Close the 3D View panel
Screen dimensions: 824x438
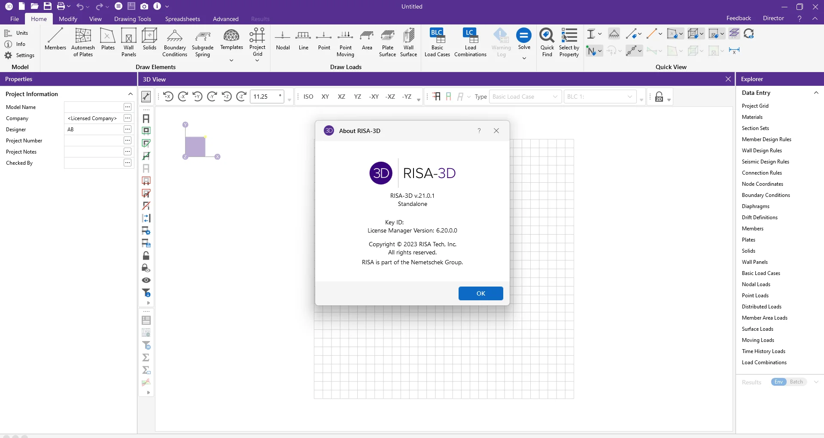(x=728, y=79)
